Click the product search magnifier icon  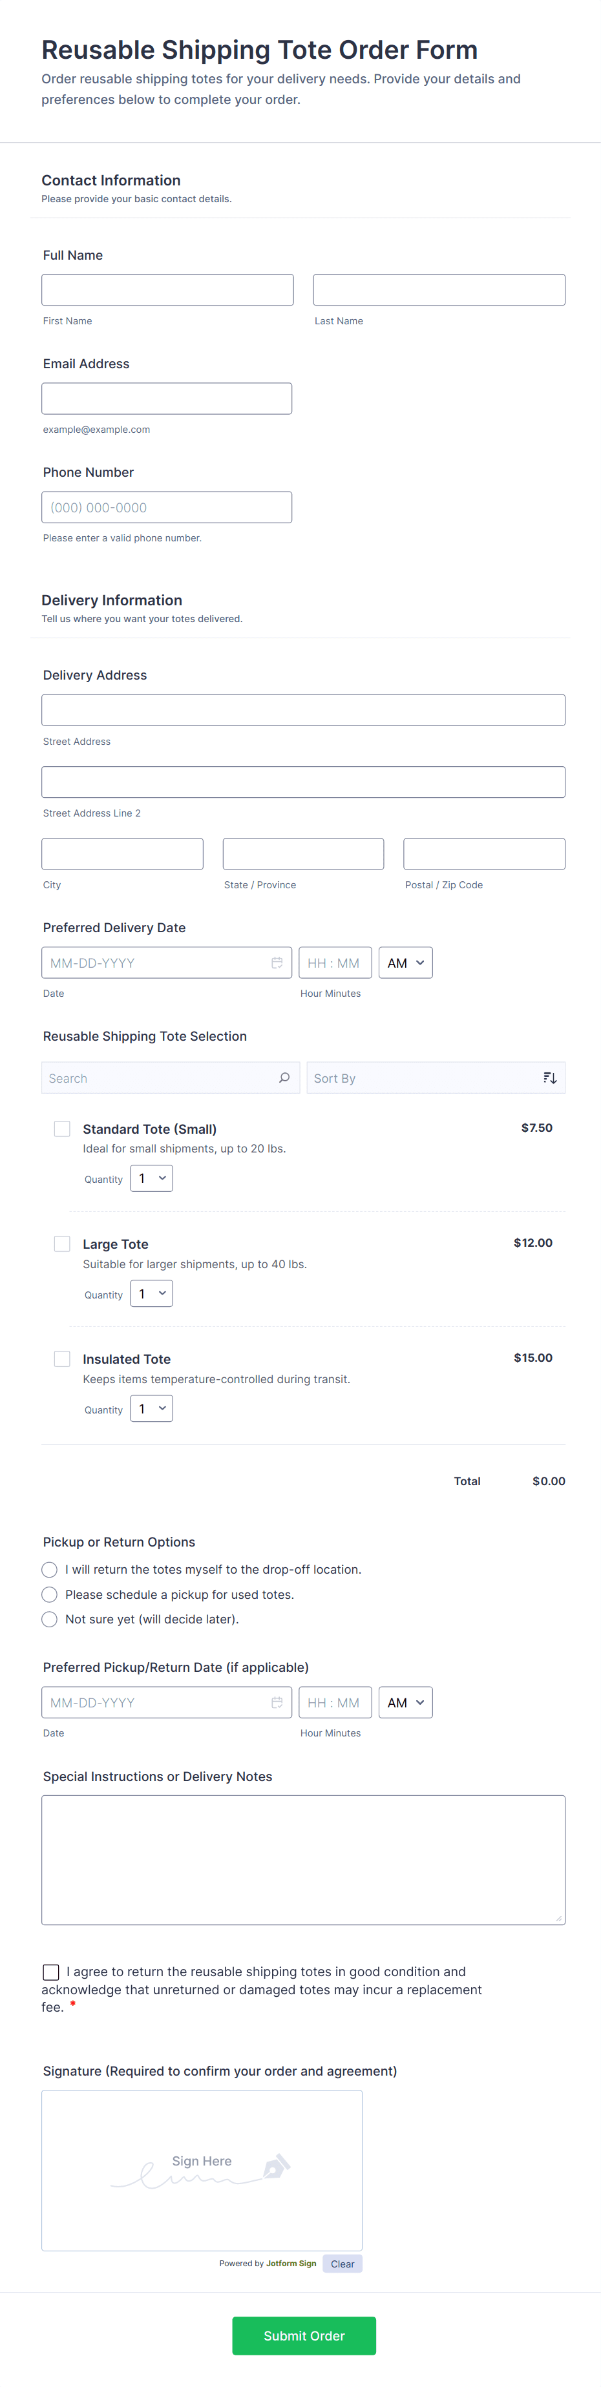[284, 1078]
